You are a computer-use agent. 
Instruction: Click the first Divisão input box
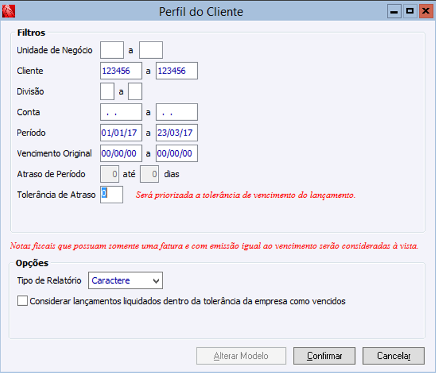tap(107, 91)
